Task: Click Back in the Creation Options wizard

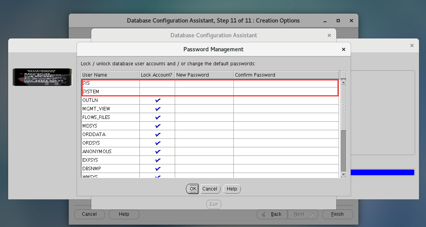Action: coord(272,214)
